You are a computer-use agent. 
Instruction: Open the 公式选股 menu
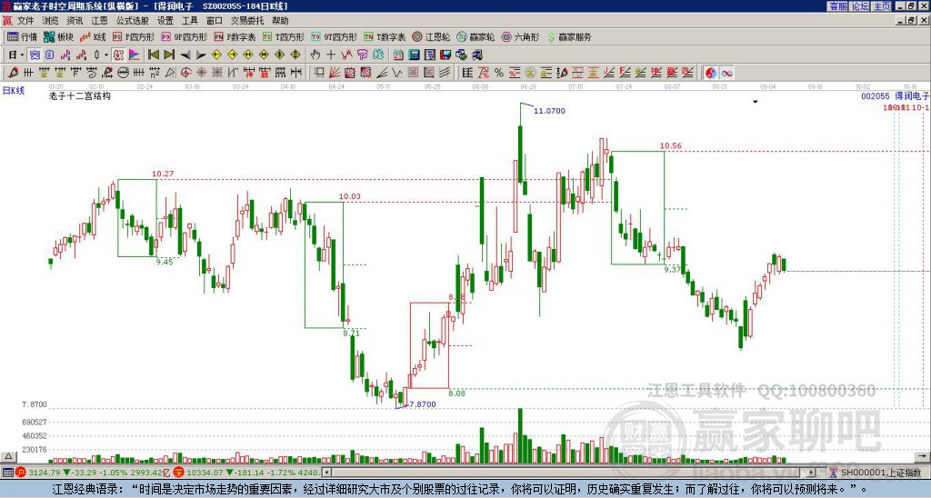133,21
